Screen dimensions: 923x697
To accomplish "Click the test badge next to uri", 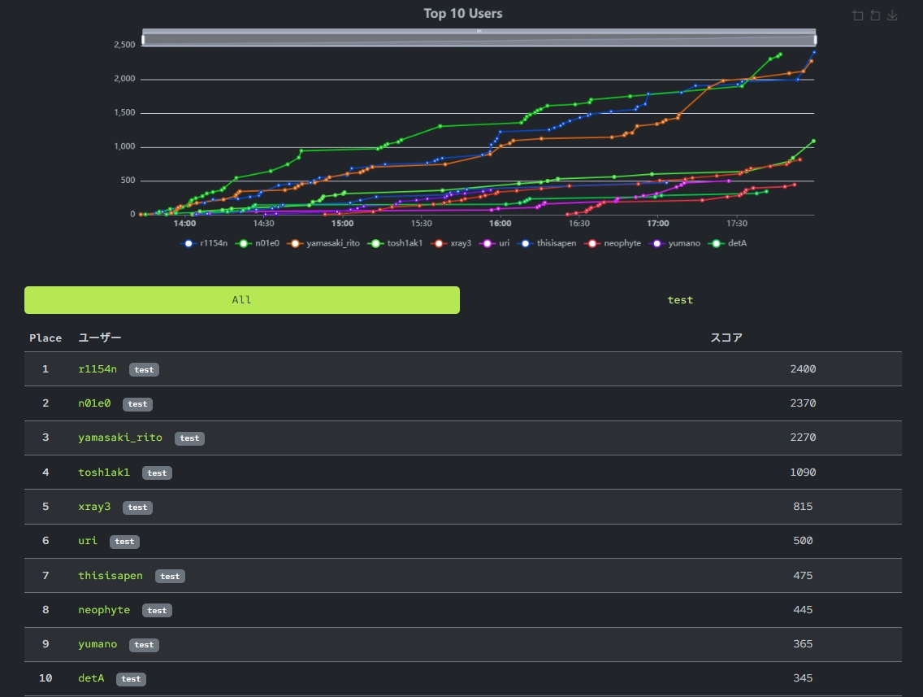I will pos(125,541).
